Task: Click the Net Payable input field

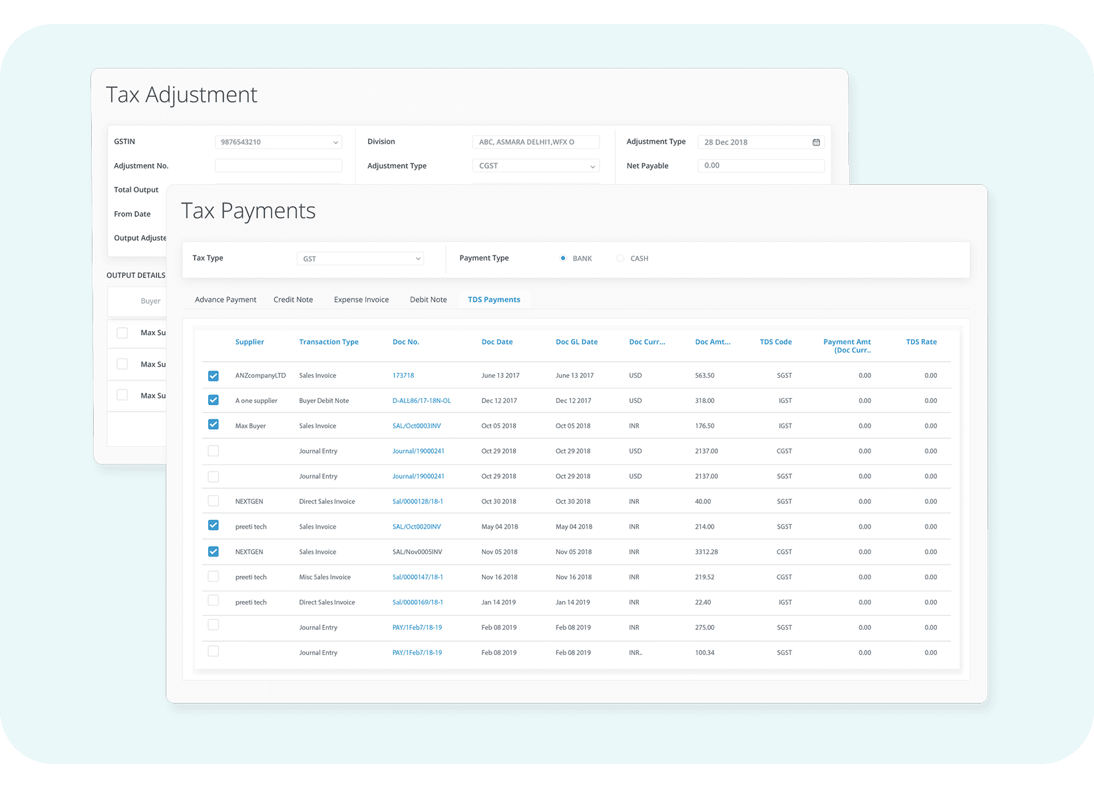Action: tap(761, 166)
